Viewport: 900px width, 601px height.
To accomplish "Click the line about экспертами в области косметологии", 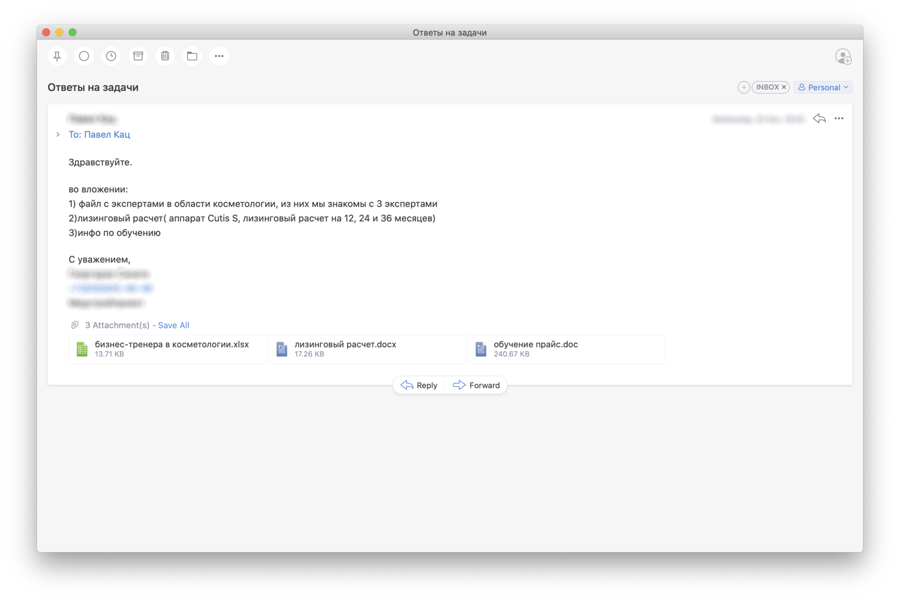I will 253,204.
